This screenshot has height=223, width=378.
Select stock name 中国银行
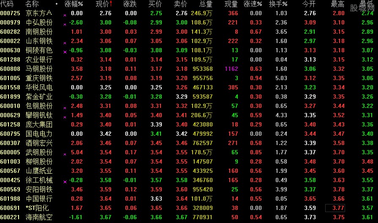pos(39,199)
